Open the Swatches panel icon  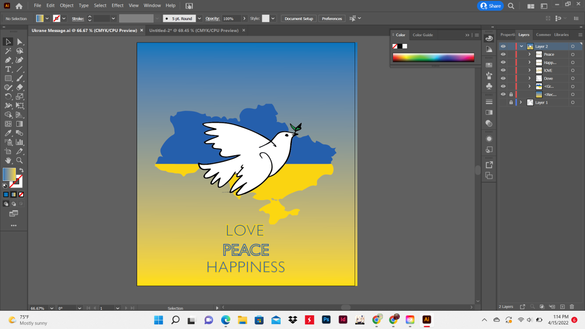tap(489, 65)
